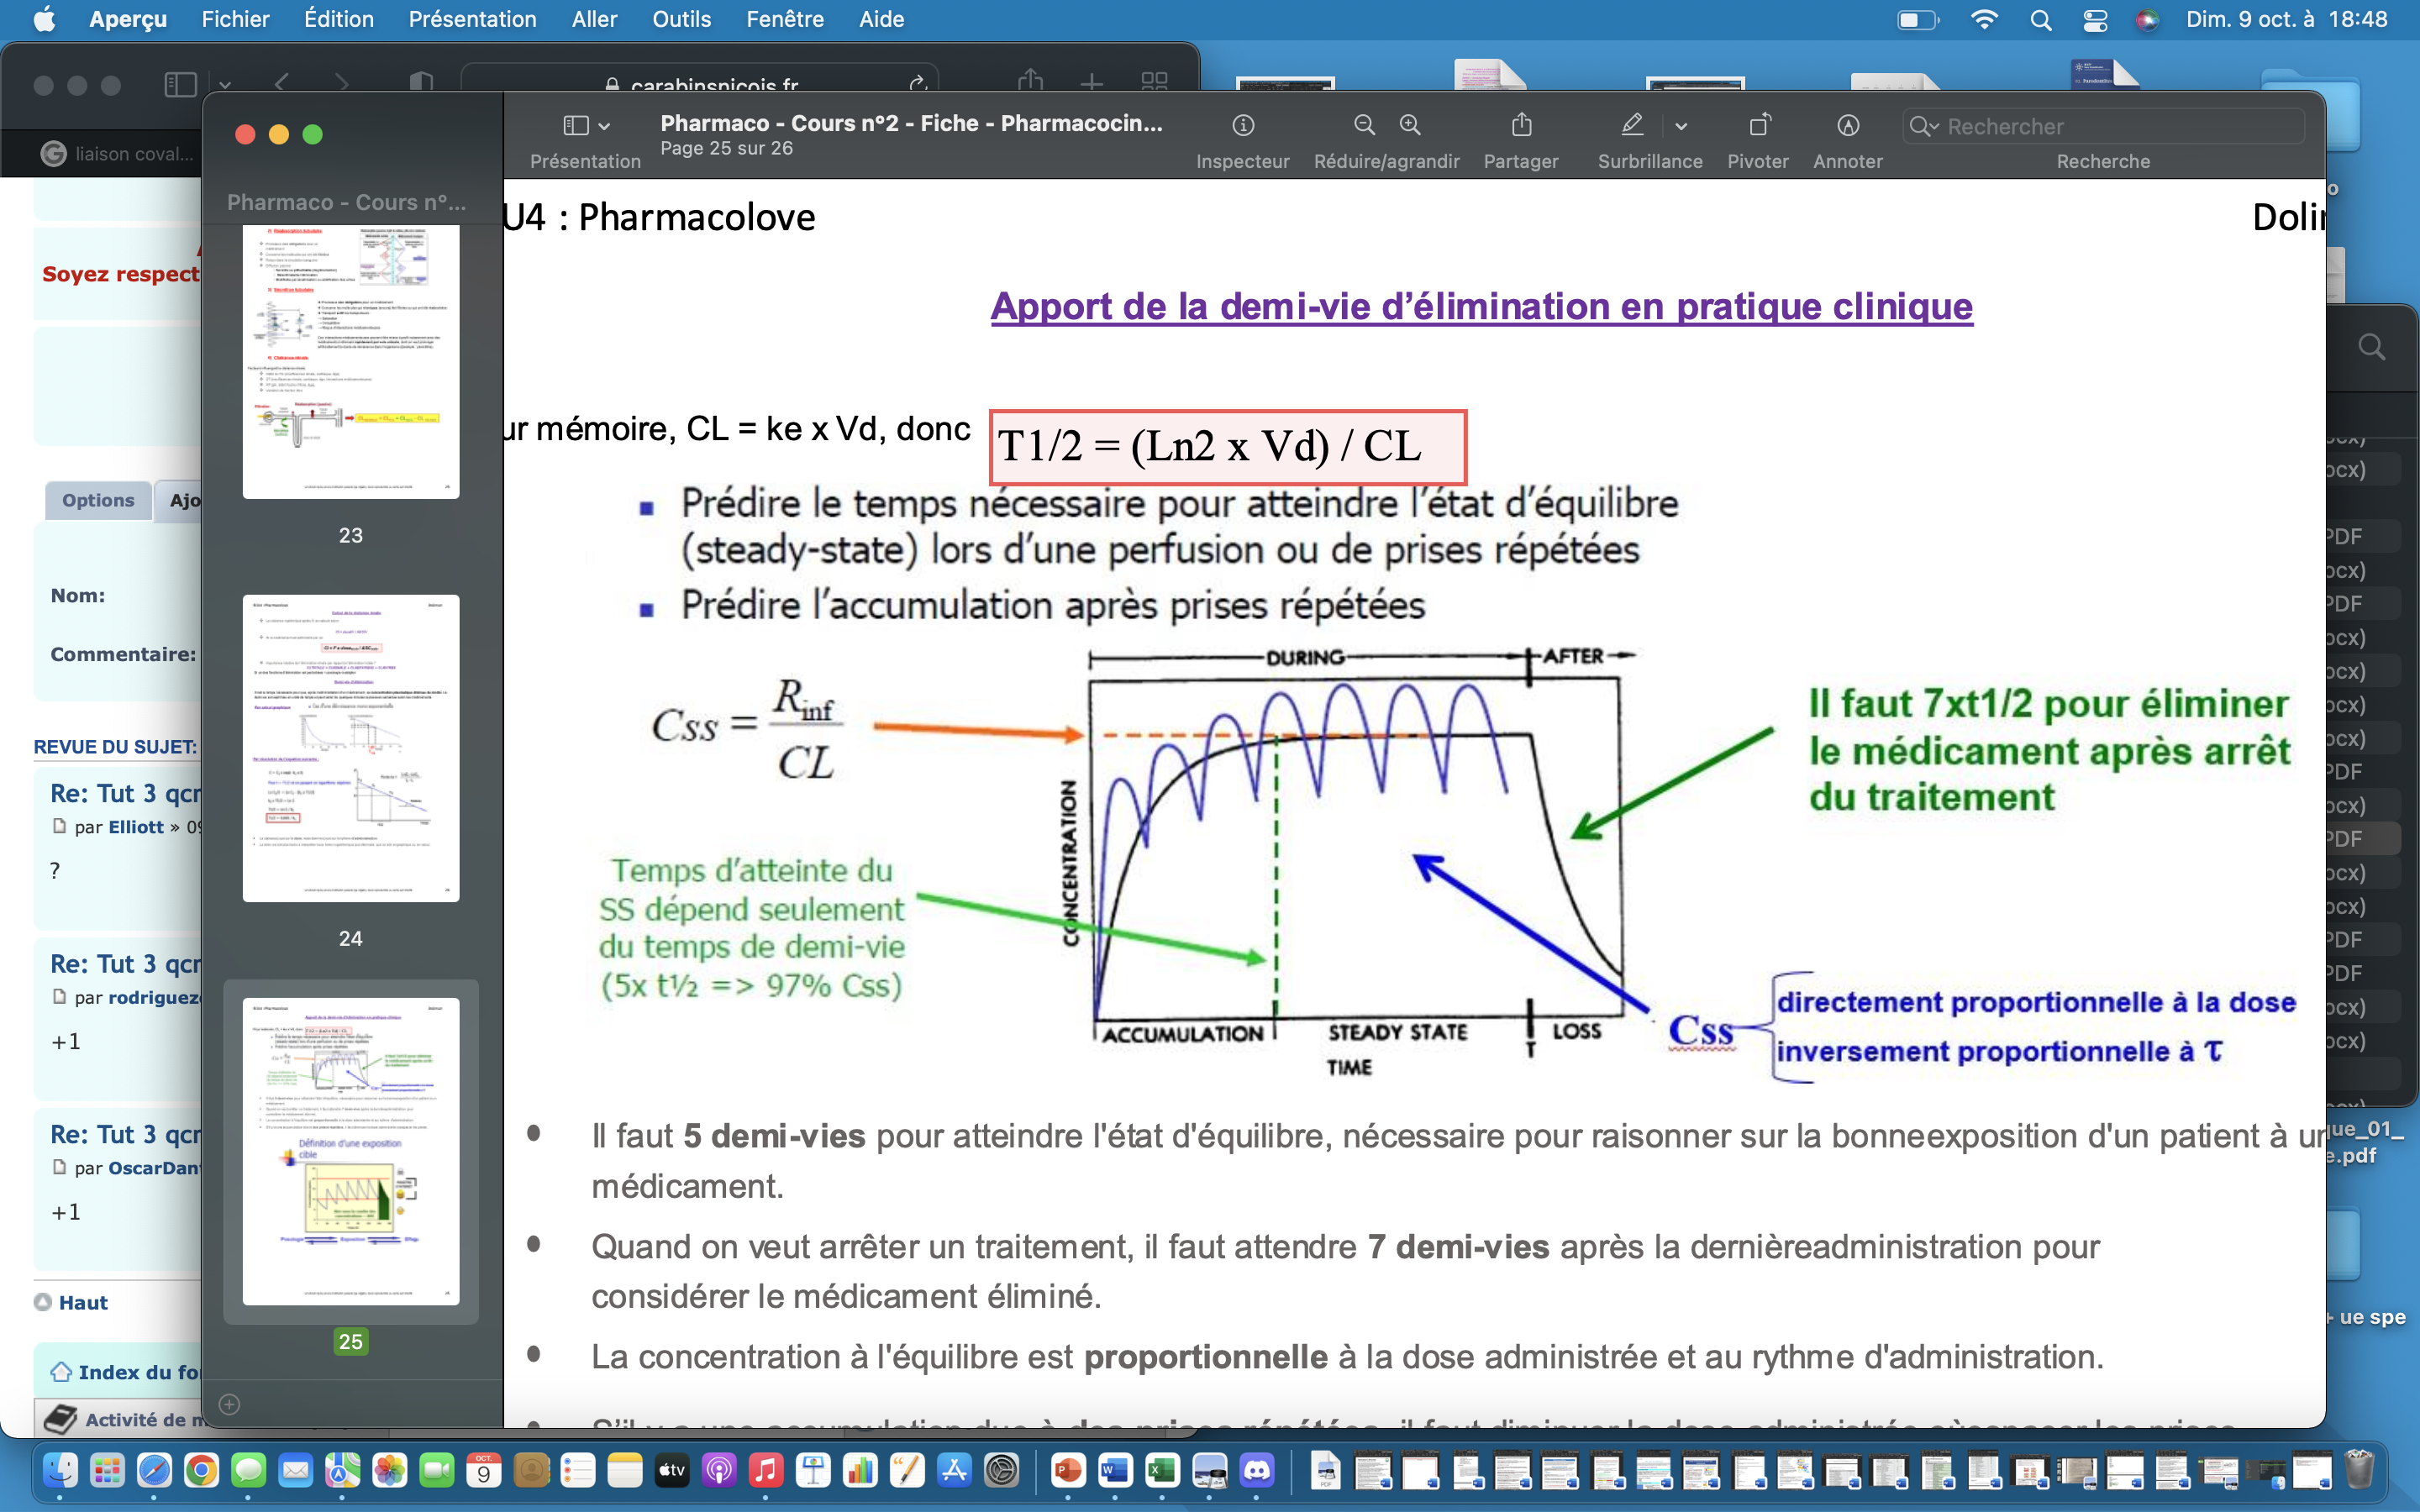This screenshot has width=2420, height=1512.
Task: Click the zoom out magnifier icon
Action: [1364, 125]
